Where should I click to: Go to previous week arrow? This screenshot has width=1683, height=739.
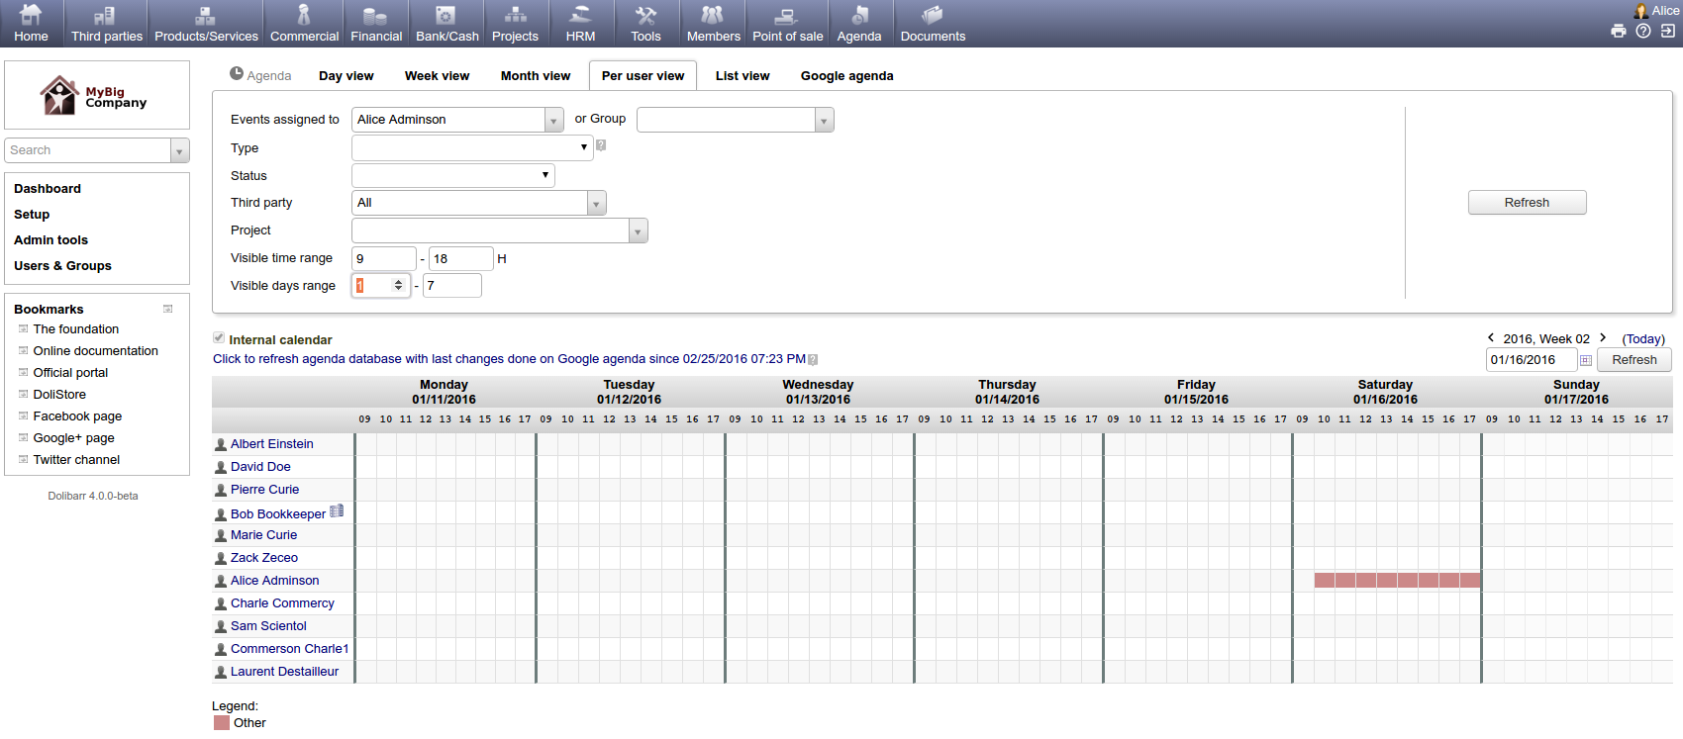tap(1491, 338)
